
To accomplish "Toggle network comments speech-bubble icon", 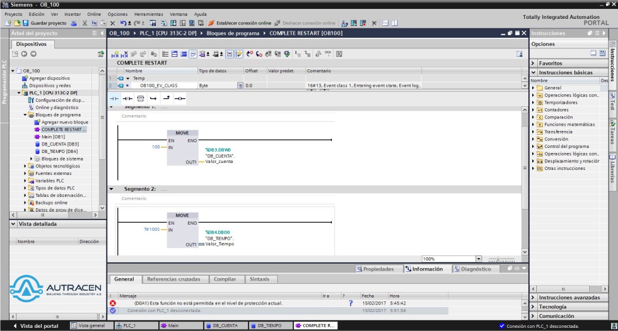I will pyautogui.click(x=193, y=54).
